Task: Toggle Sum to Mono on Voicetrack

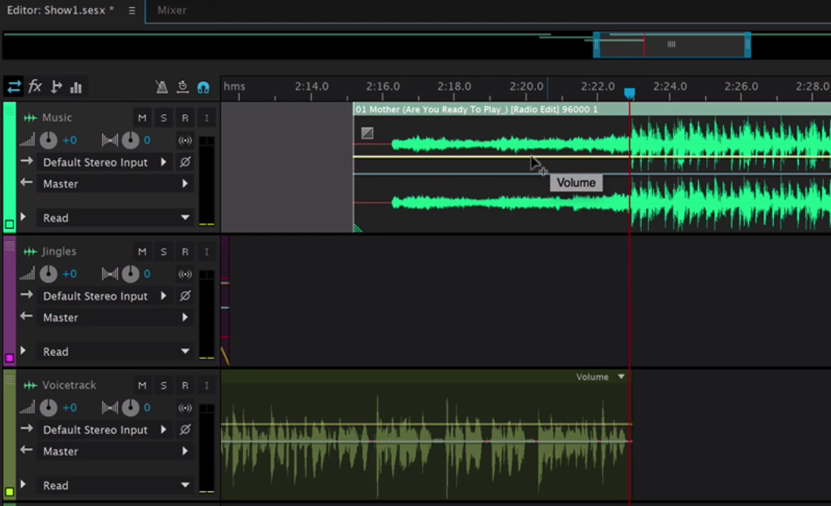Action: point(185,408)
